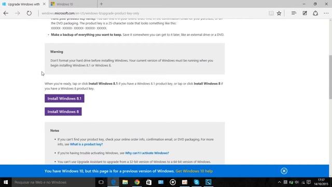The image size is (332, 187).
Task: Click the Notes heading text
Action: 54,130
